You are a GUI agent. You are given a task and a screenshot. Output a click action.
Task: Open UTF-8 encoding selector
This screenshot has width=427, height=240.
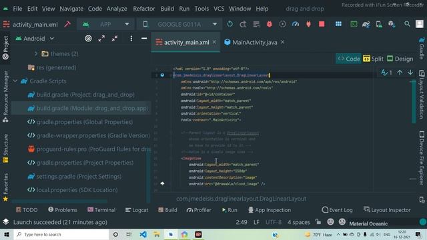(x=274, y=222)
